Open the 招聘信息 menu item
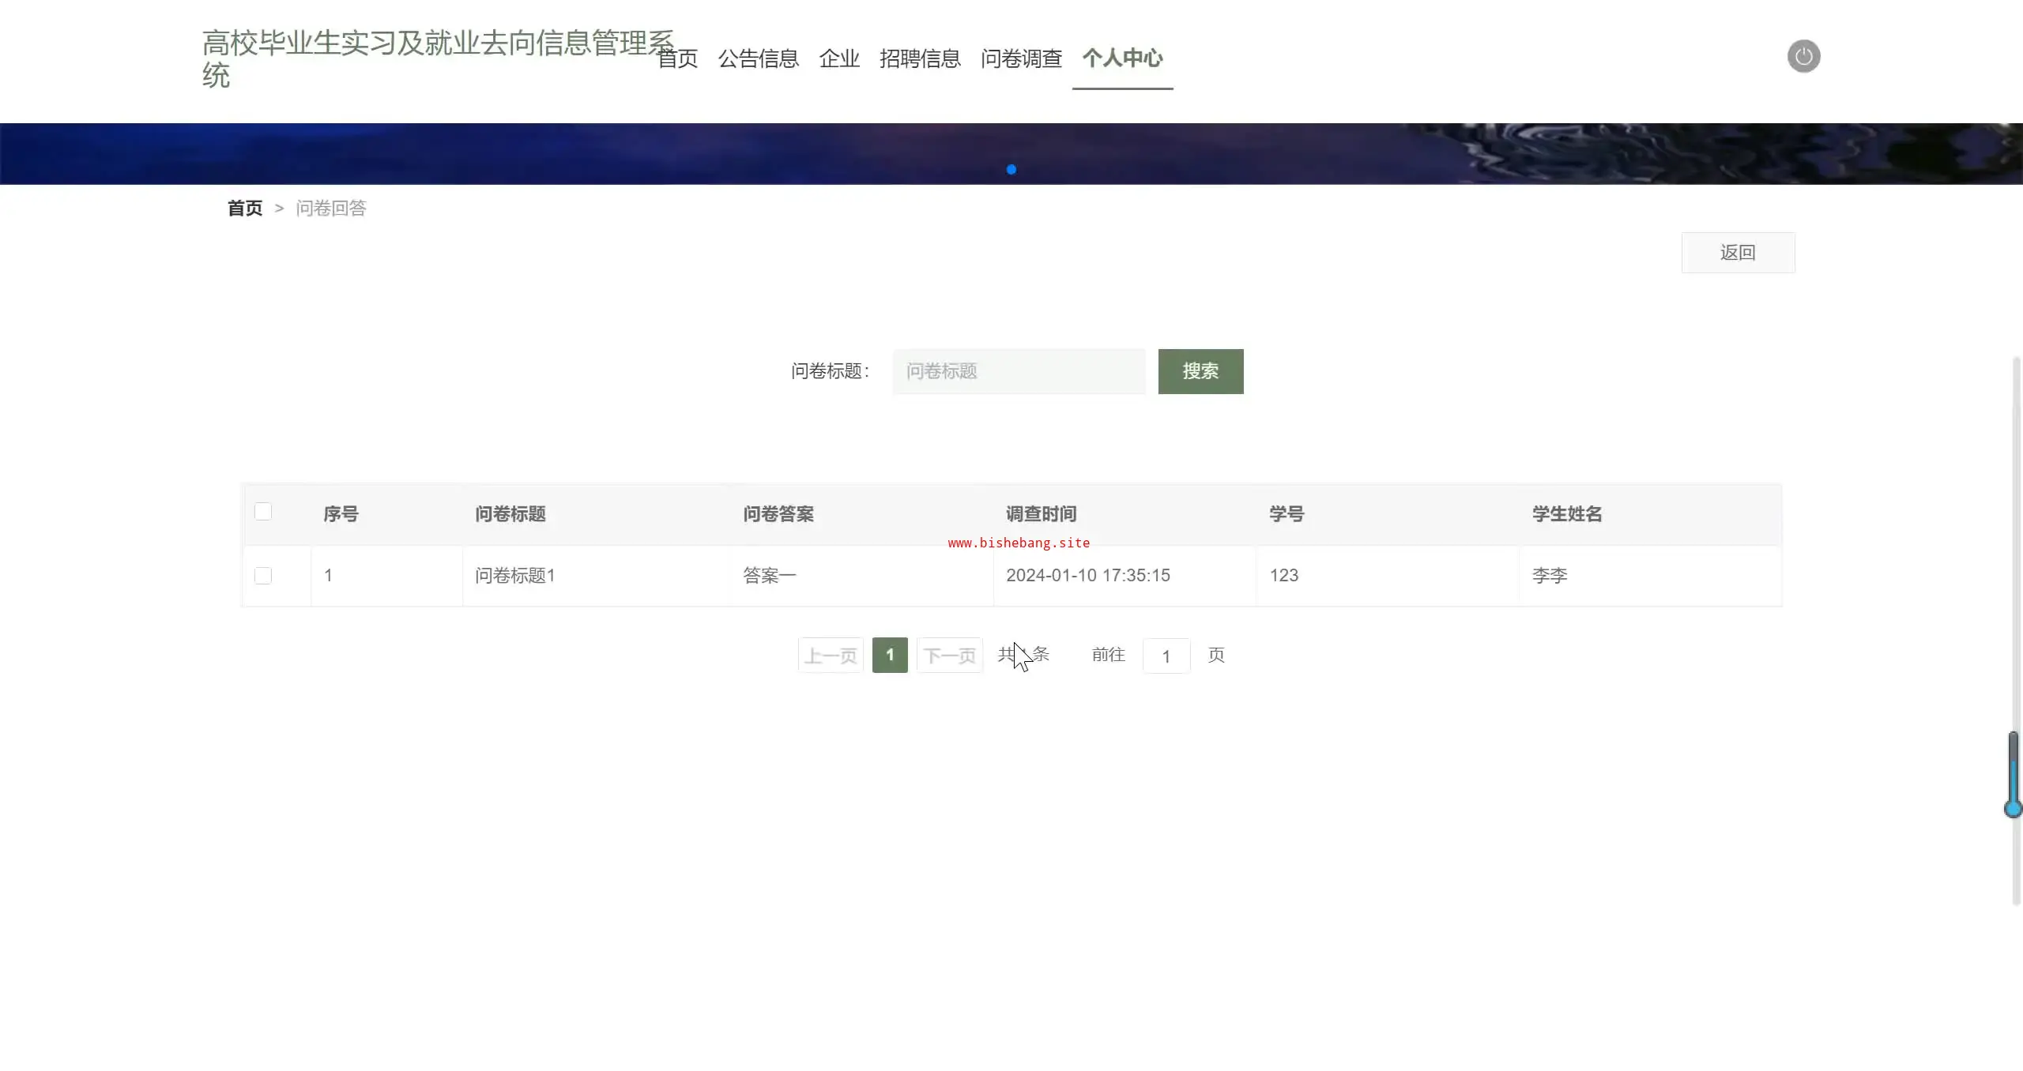The height and width of the screenshot is (1071, 2023). (920, 58)
